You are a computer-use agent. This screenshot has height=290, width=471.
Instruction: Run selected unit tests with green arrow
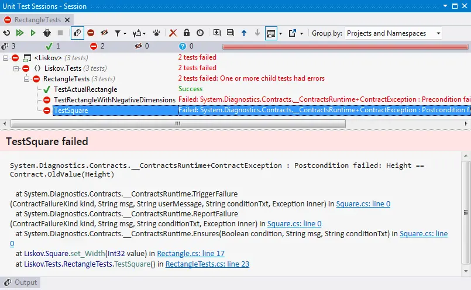[33, 33]
